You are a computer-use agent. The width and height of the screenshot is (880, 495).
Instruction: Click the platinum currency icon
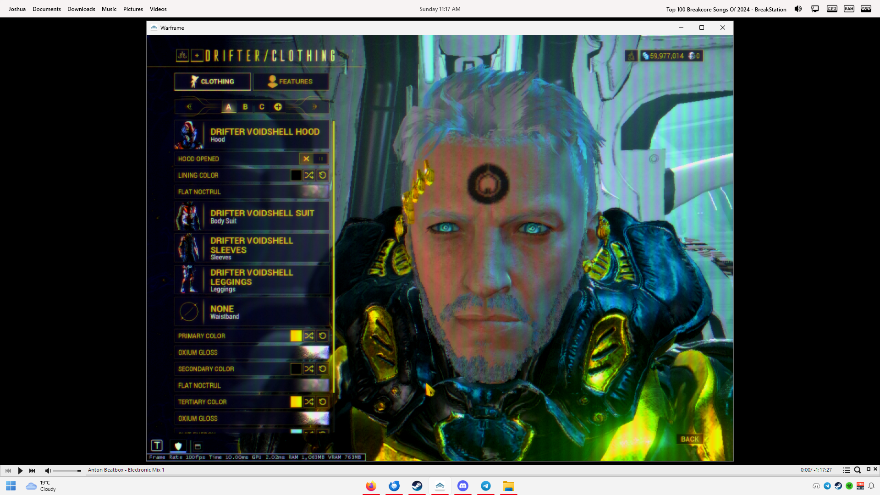692,56
